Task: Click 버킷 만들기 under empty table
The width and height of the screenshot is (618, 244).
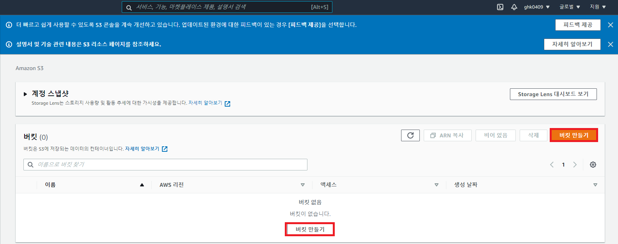Action: tap(310, 229)
